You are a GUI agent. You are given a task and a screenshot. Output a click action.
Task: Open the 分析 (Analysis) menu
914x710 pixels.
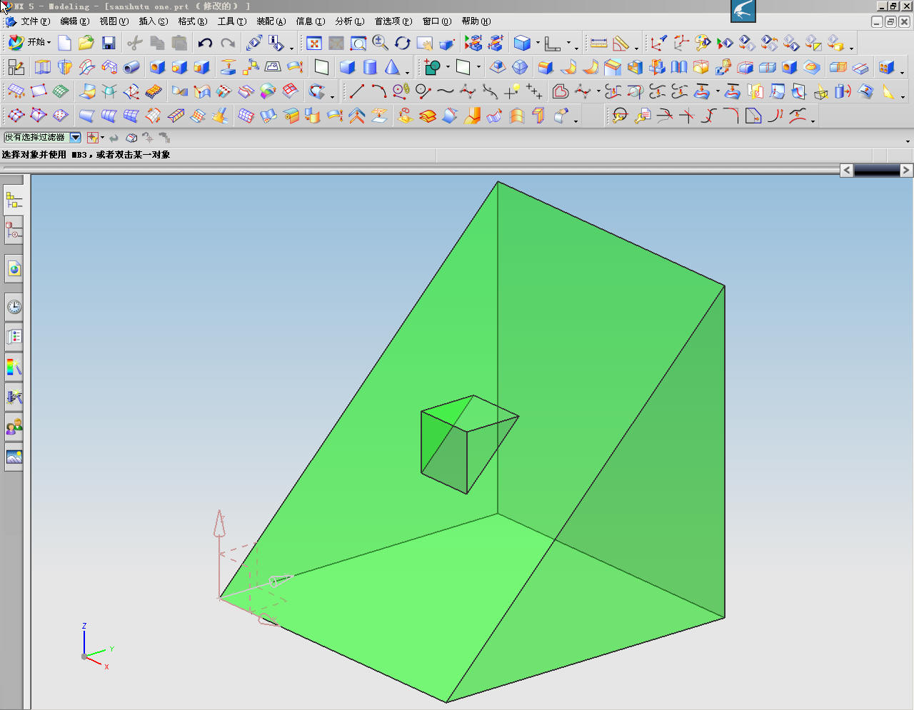point(350,21)
